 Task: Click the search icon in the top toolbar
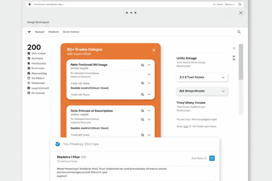click(x=239, y=32)
